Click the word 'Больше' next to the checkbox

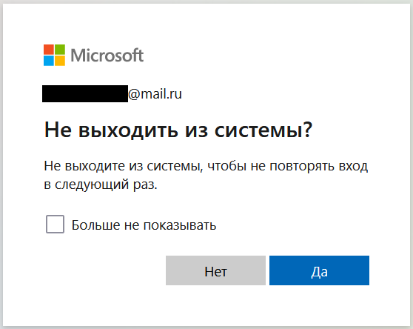pyautogui.click(x=96, y=225)
